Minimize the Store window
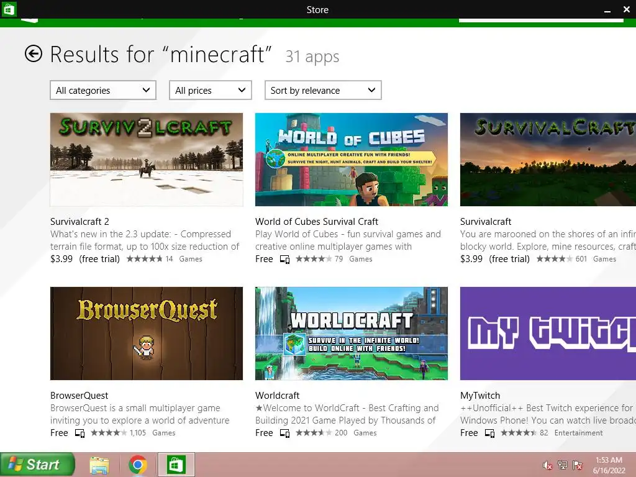Screen dimensions: 636x477 [x=607, y=10]
